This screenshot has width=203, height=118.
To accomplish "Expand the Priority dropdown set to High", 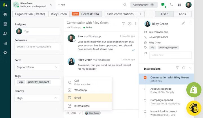I will click(x=37, y=98).
